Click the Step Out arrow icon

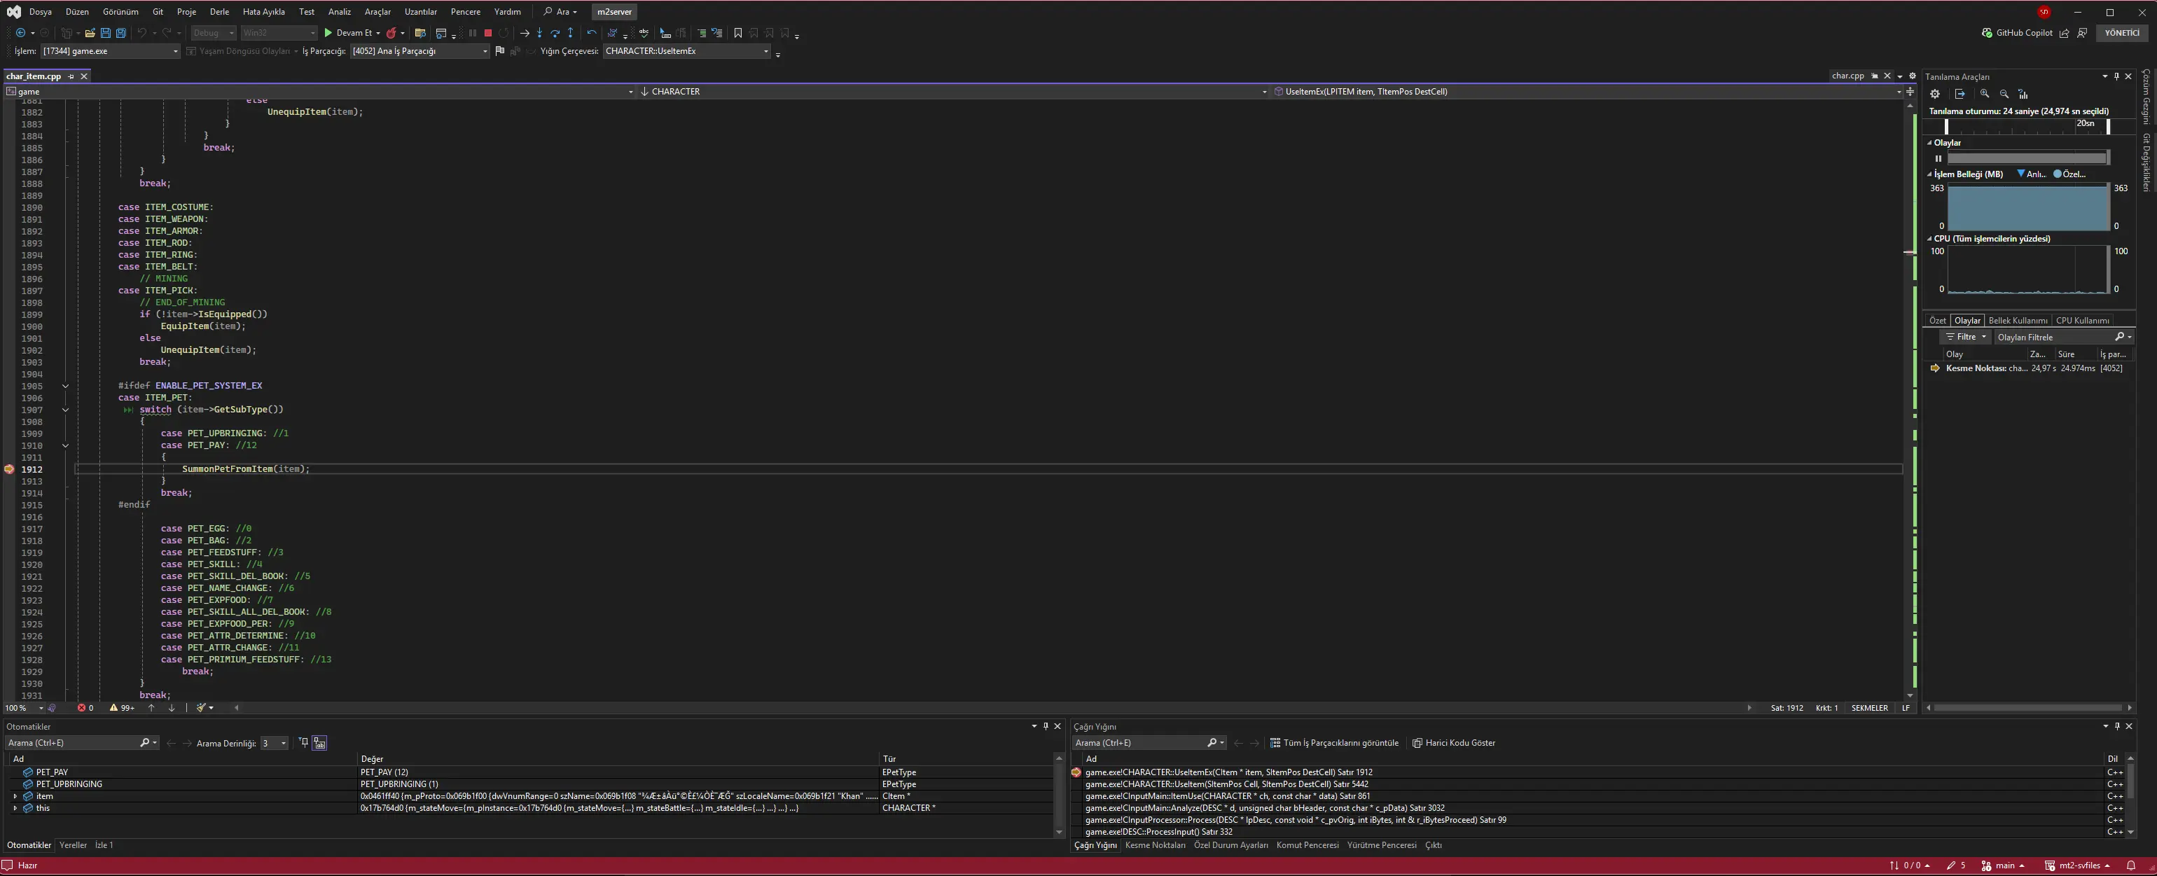(x=571, y=33)
